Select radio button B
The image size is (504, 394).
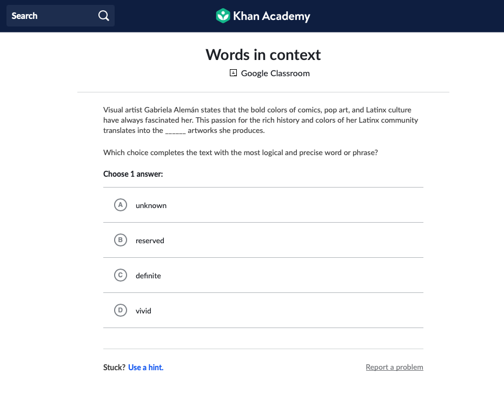click(x=121, y=240)
